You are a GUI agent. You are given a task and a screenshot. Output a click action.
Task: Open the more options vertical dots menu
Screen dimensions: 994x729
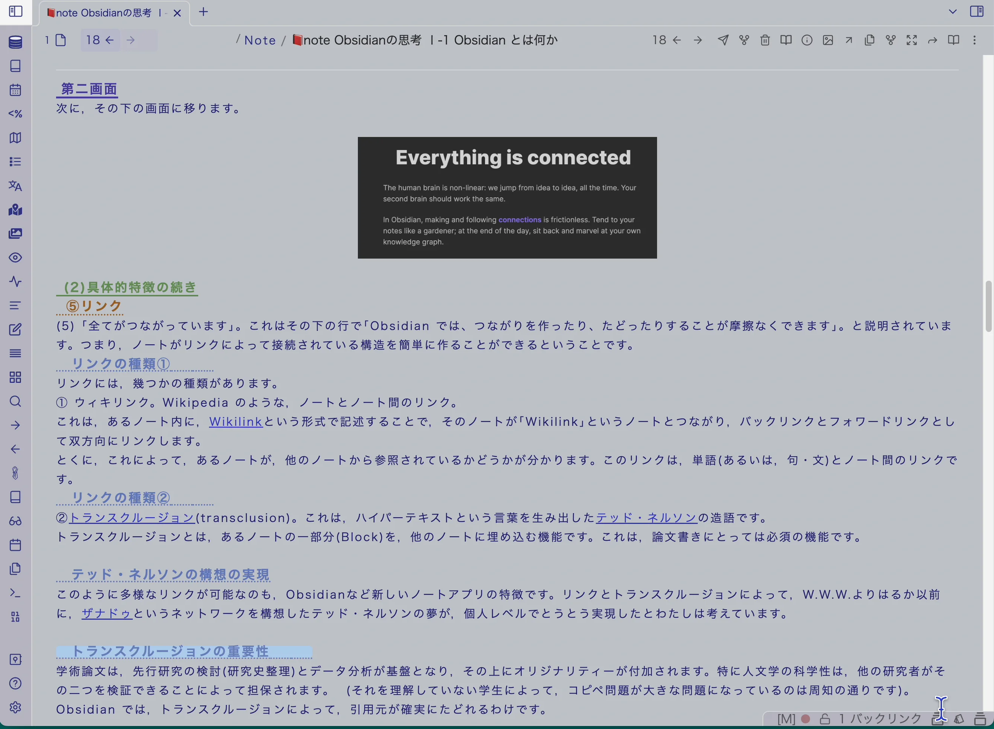coord(975,40)
